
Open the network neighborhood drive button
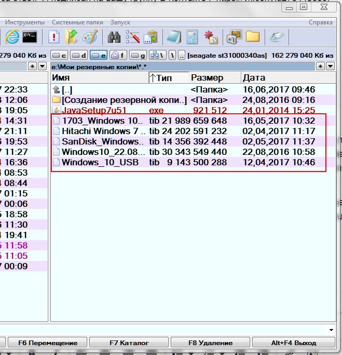tap(158, 55)
